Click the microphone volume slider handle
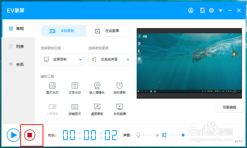This screenshot has width=247, height=148. tap(157, 135)
